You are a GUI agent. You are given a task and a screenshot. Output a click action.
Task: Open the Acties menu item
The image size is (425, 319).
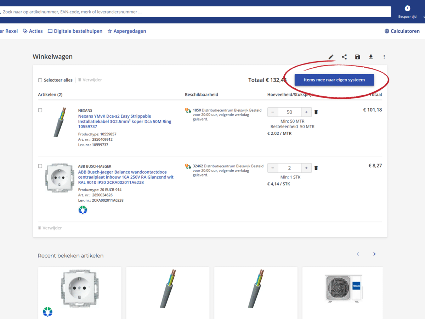coord(33,31)
